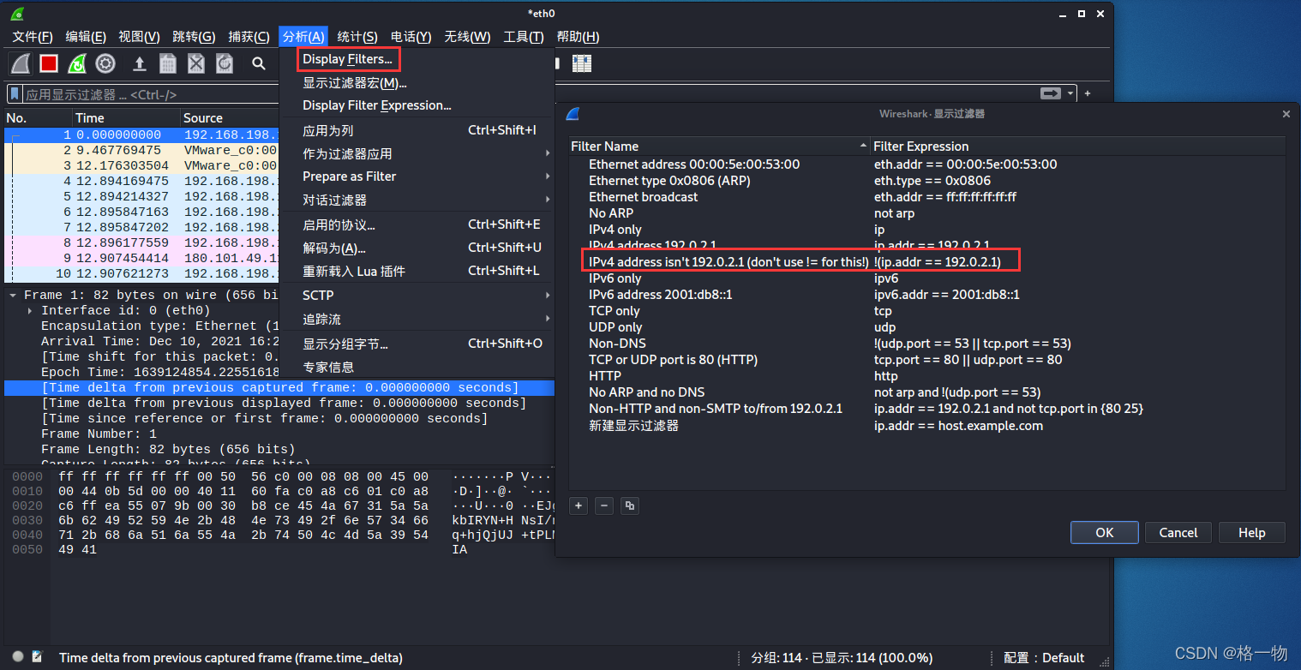Image resolution: width=1301 pixels, height=670 pixels.
Task: Sort by the Filter Name column header
Action: (x=719, y=147)
